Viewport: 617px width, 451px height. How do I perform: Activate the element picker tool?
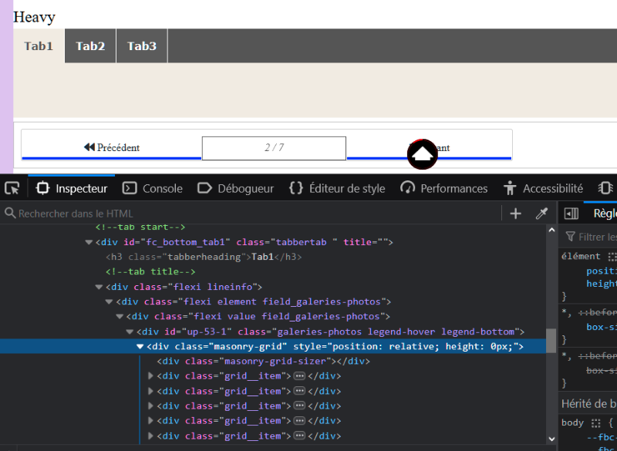point(12,189)
